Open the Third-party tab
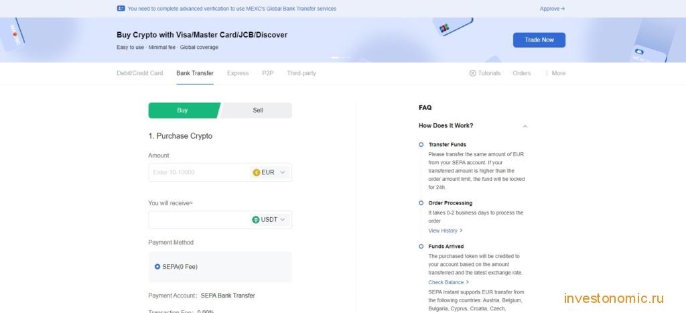The height and width of the screenshot is (313, 686). click(301, 73)
